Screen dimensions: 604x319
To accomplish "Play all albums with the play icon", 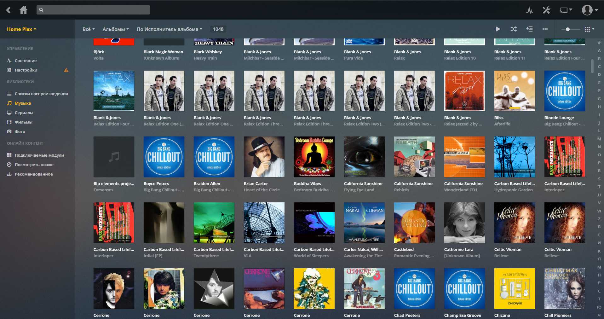I will [498, 29].
